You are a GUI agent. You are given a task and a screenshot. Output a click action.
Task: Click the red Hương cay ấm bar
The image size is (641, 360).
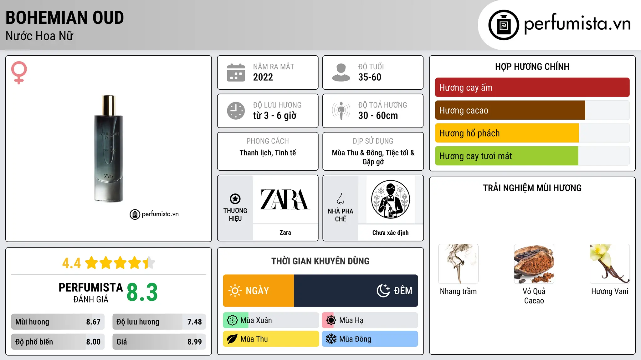click(532, 87)
